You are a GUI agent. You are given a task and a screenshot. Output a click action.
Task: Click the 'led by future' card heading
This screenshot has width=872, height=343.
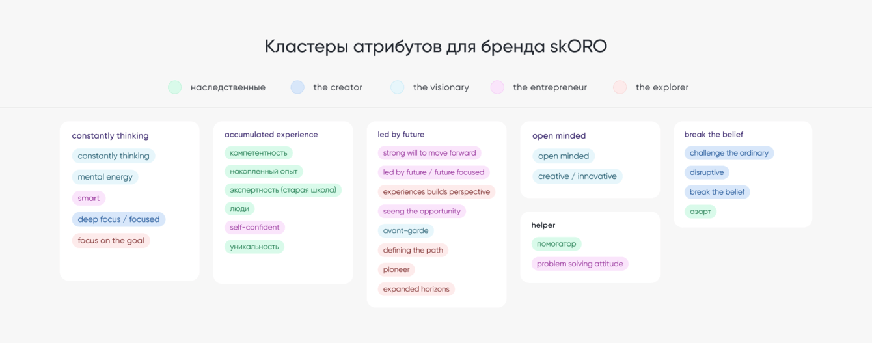(402, 135)
